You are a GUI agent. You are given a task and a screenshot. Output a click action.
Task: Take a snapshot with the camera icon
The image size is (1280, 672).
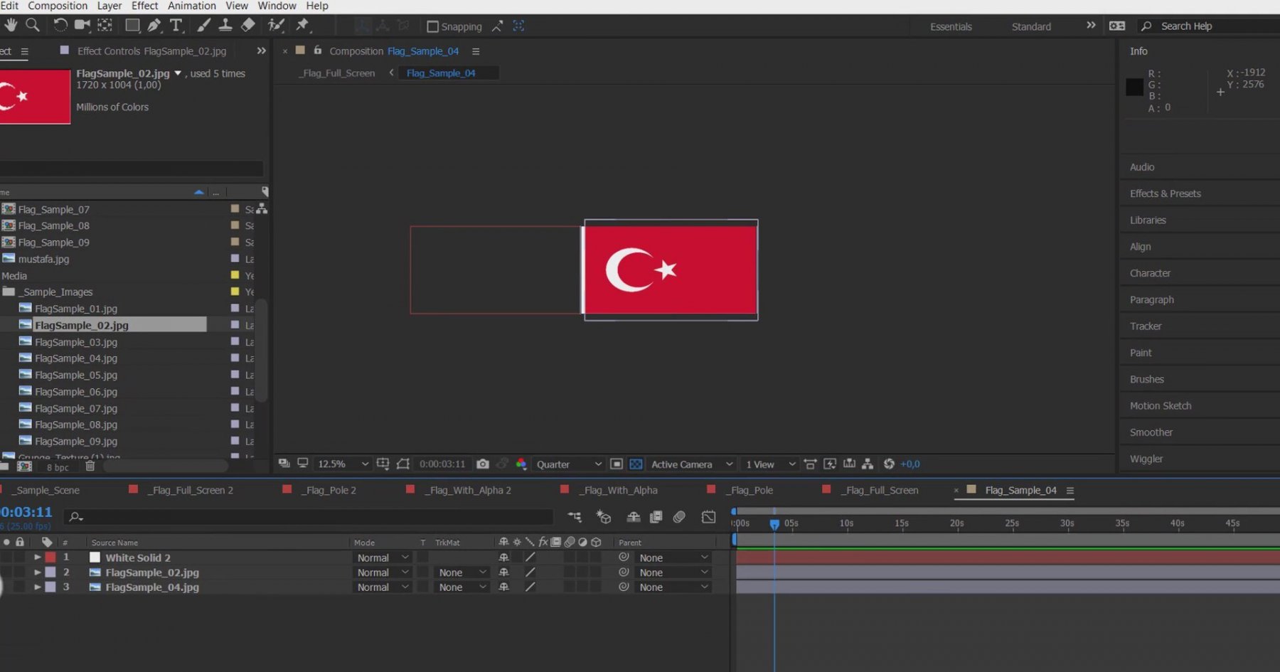[483, 464]
